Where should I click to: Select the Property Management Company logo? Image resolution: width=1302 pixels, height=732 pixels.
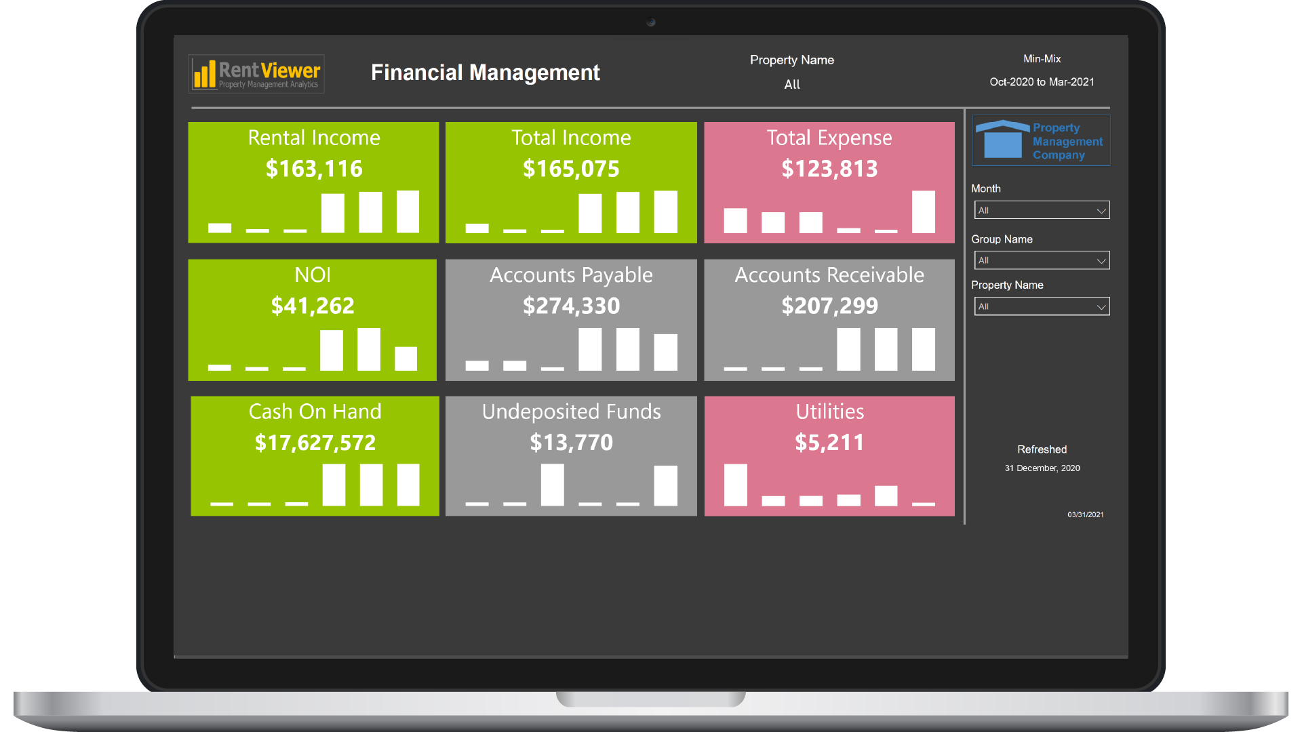coord(1041,140)
